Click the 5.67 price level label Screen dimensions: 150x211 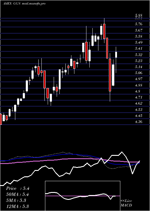[139, 30]
